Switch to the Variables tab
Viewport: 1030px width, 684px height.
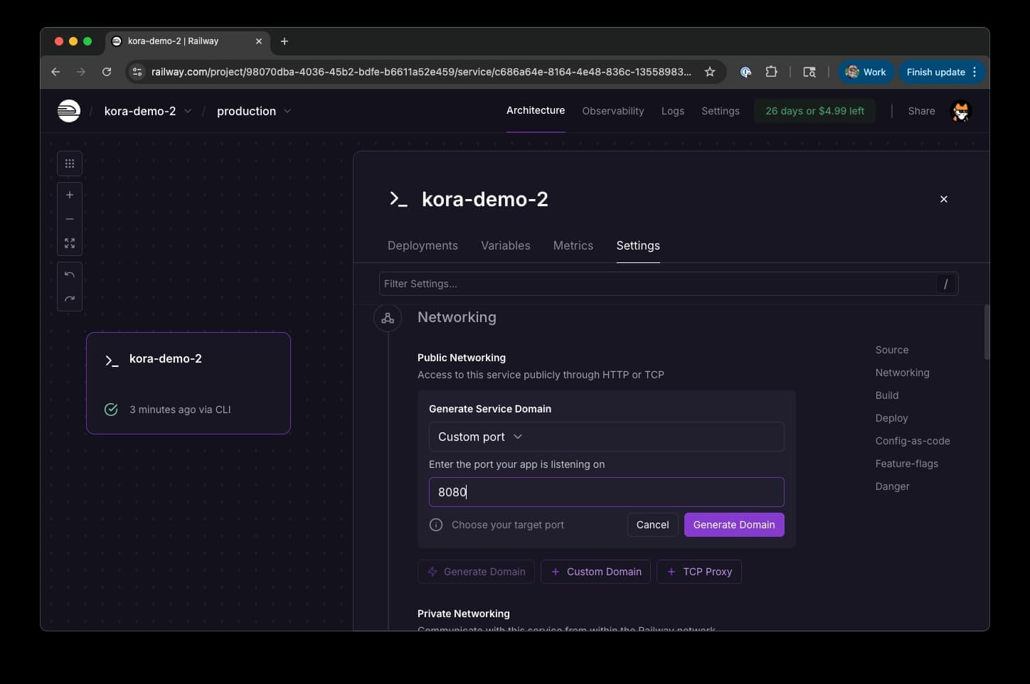point(505,245)
